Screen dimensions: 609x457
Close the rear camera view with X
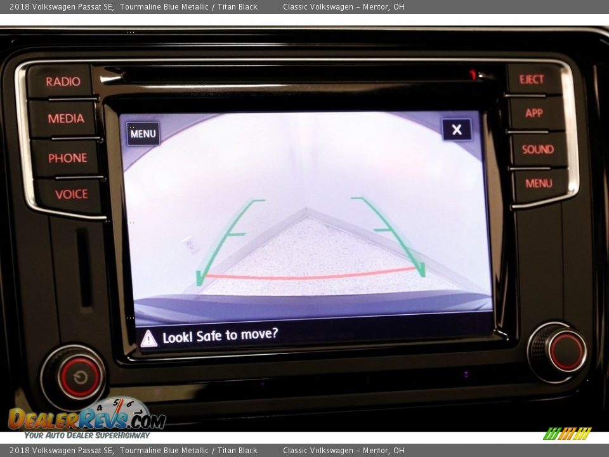pos(457,130)
